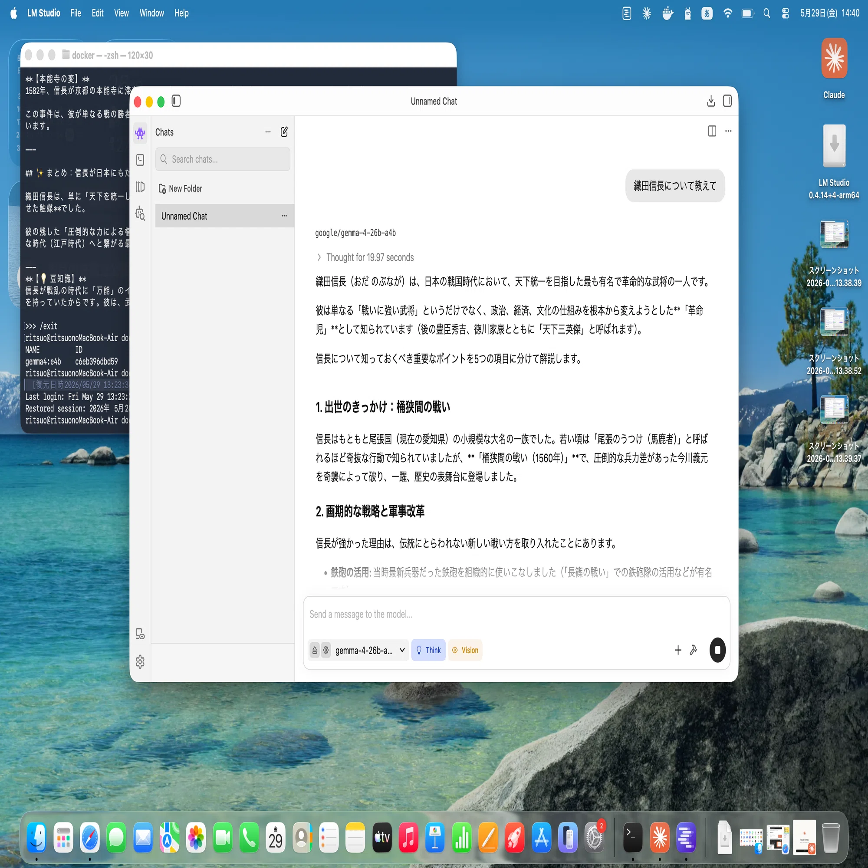868x868 pixels.
Task: Open the LM Studio application menu
Action: pyautogui.click(x=43, y=13)
